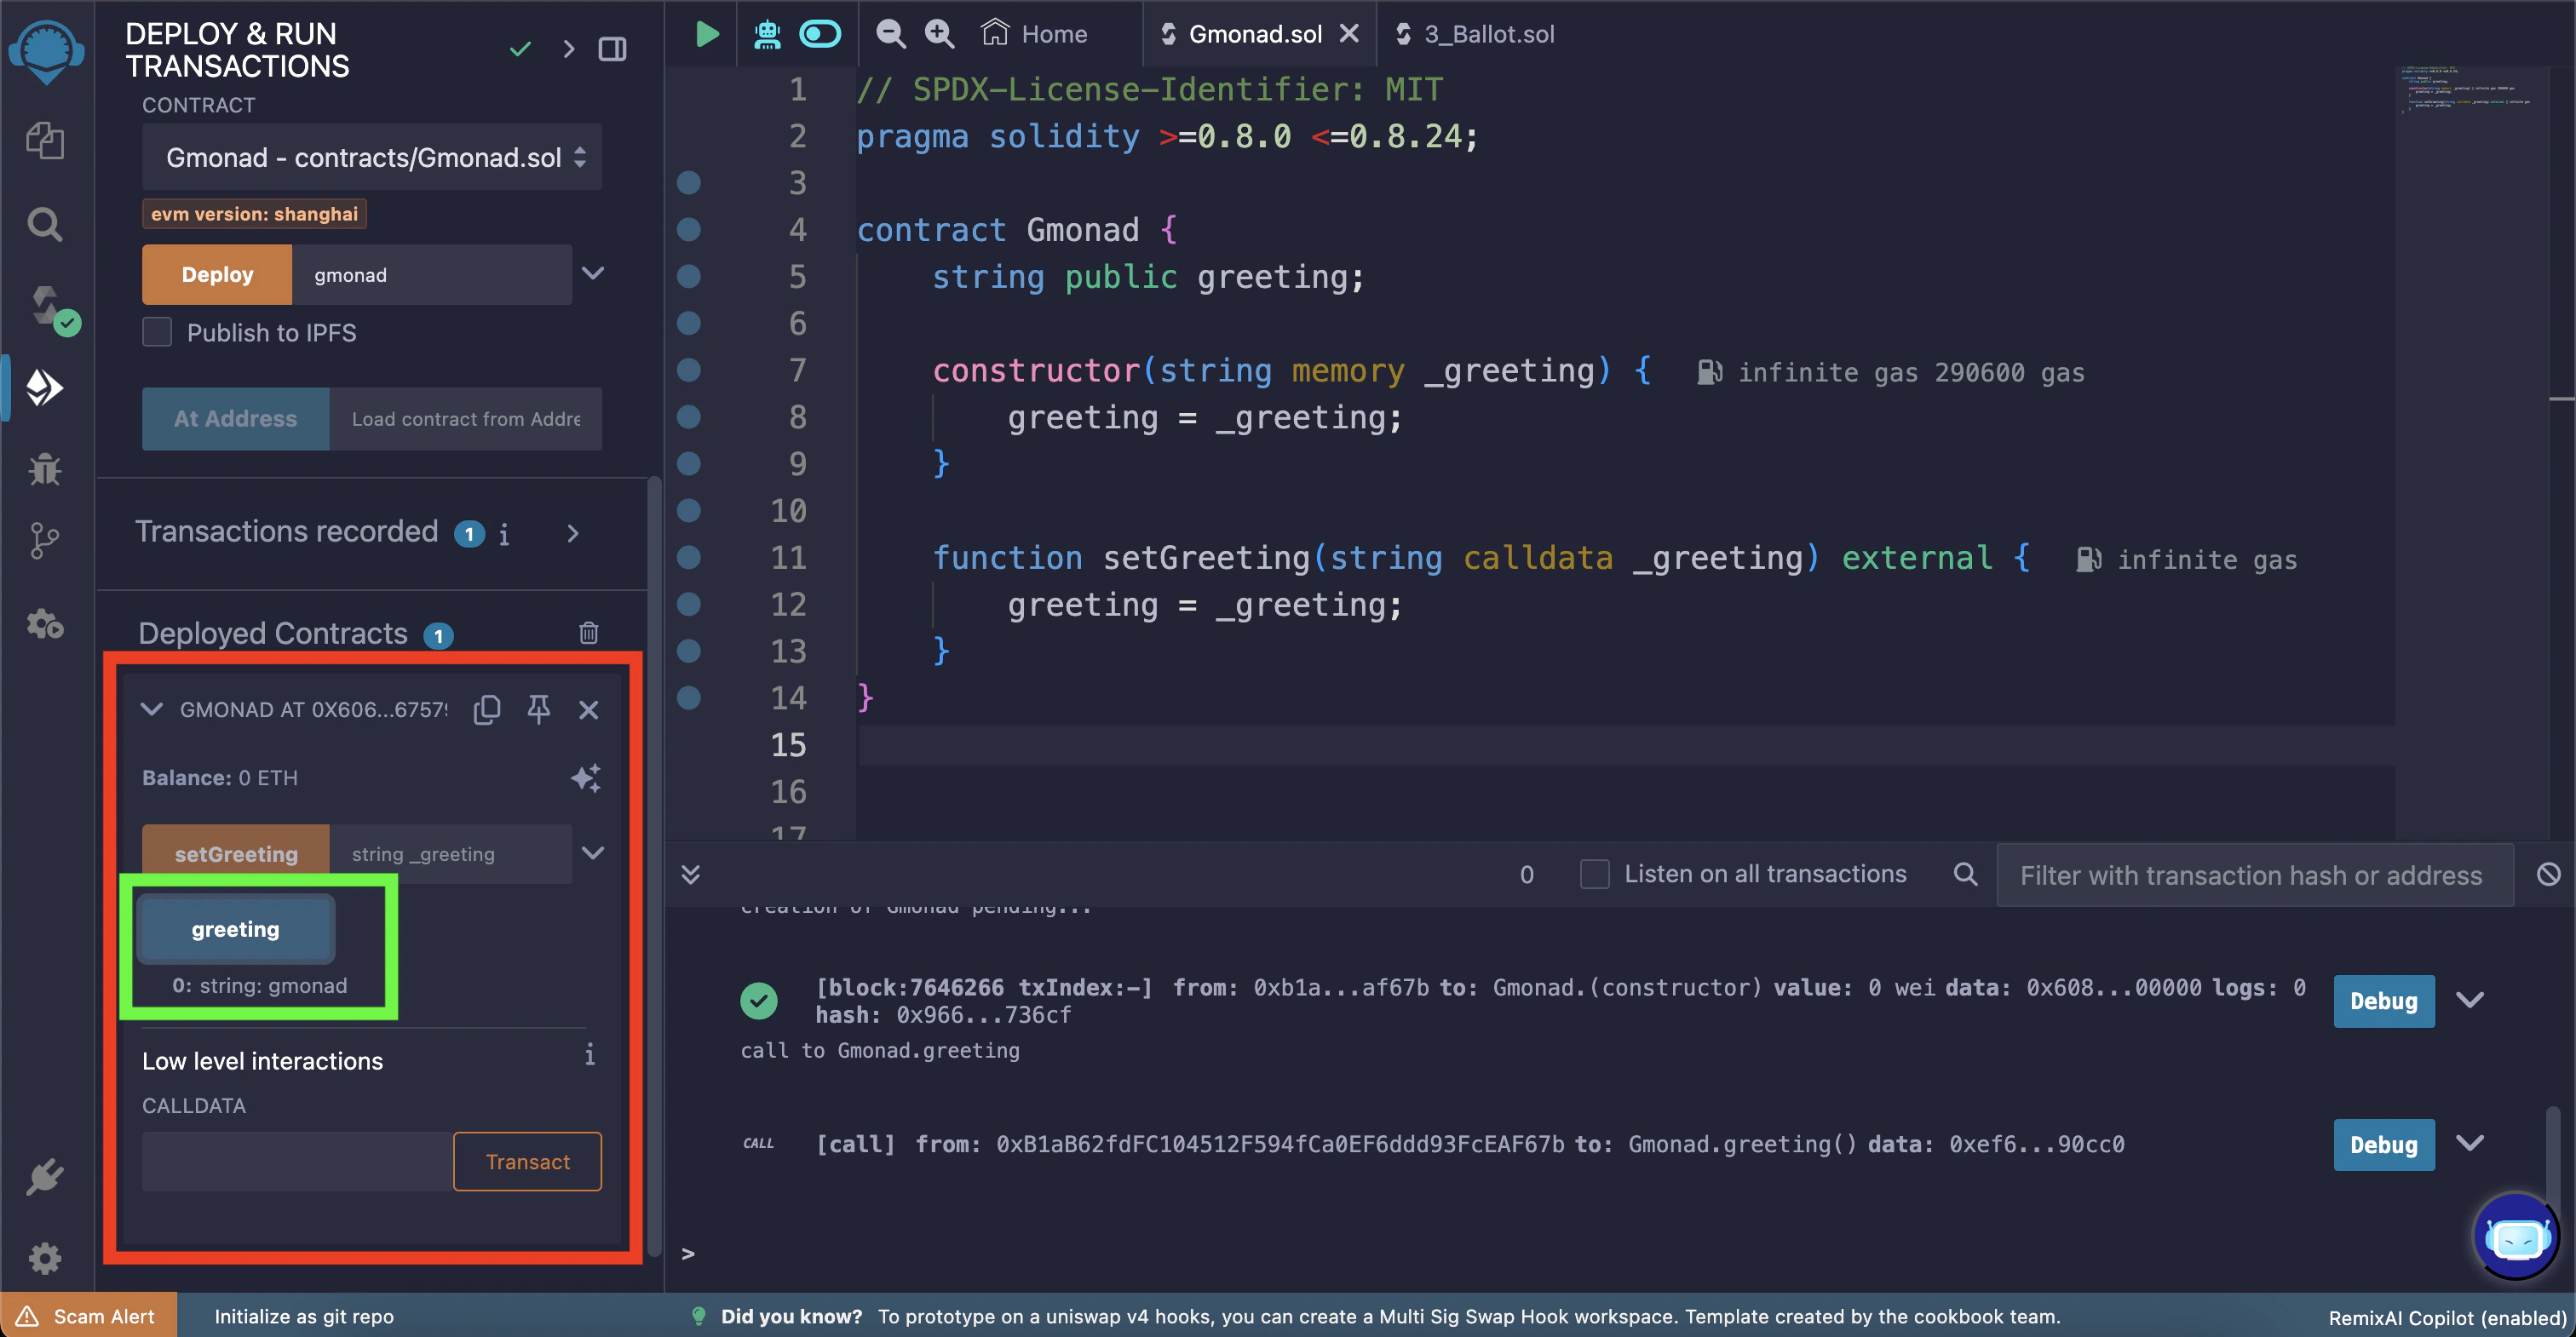The height and width of the screenshot is (1337, 2576).
Task: Click the Transact button under CALLDATA
Action: point(527,1161)
